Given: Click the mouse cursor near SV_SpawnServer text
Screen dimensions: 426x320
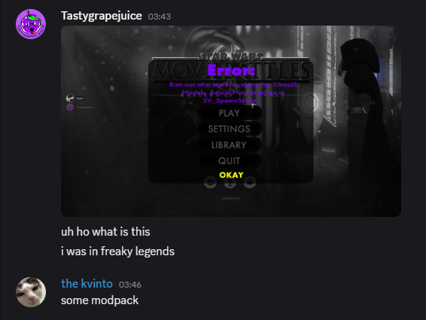Looking at the screenshot, I should coord(254,105).
